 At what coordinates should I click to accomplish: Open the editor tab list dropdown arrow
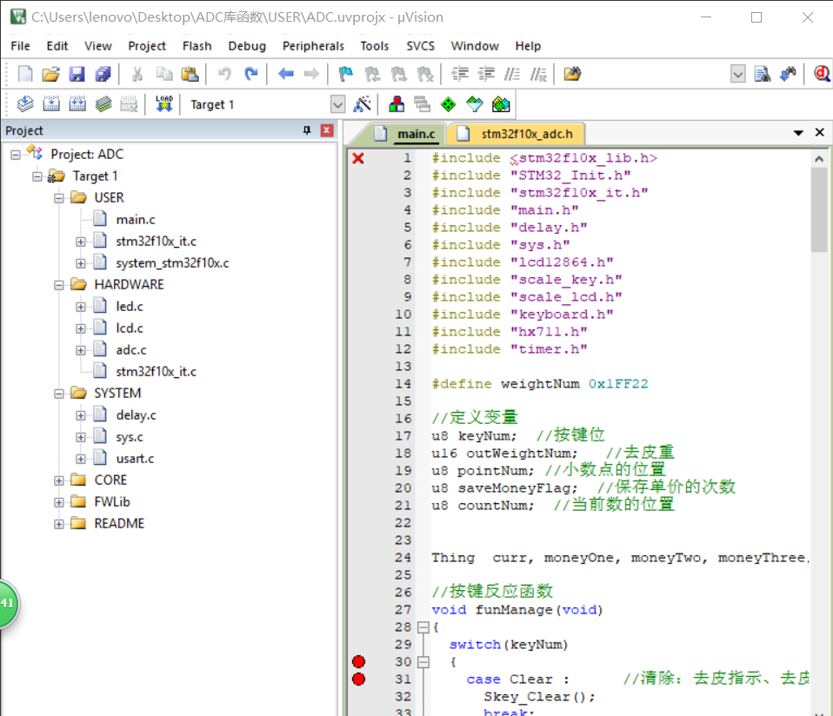pyautogui.click(x=798, y=133)
